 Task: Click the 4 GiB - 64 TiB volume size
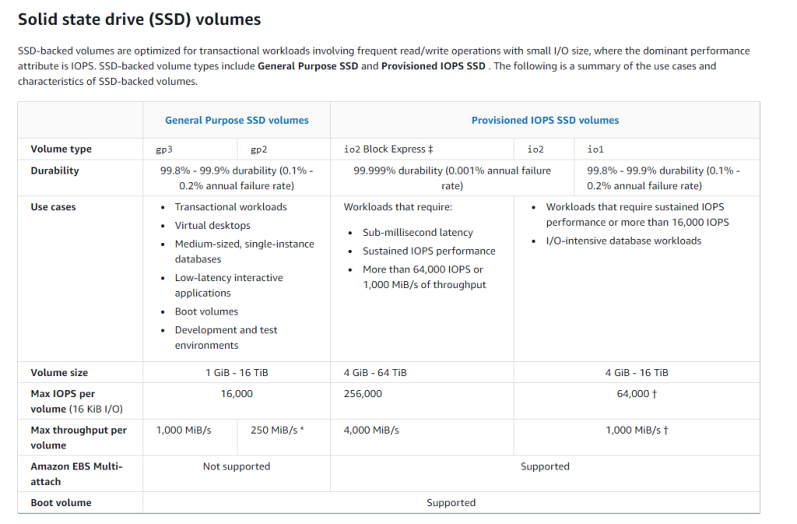tap(375, 372)
